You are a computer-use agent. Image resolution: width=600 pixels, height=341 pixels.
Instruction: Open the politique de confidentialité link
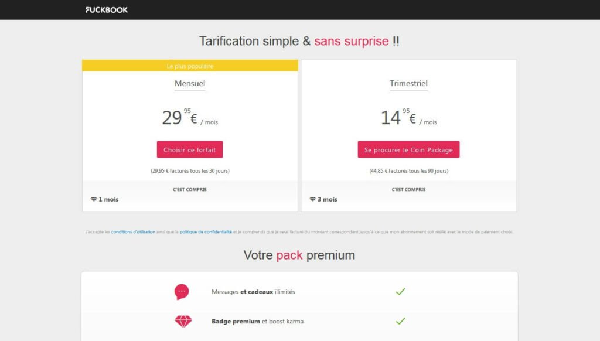tap(206, 232)
